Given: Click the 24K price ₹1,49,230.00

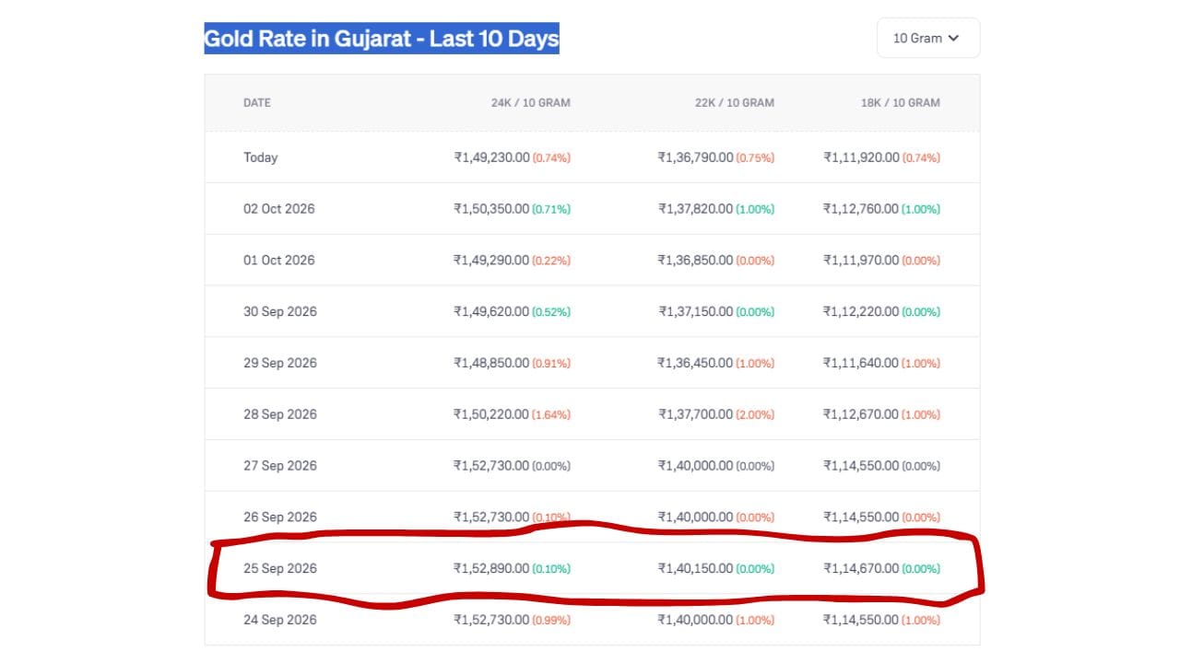Looking at the screenshot, I should pos(491,157).
